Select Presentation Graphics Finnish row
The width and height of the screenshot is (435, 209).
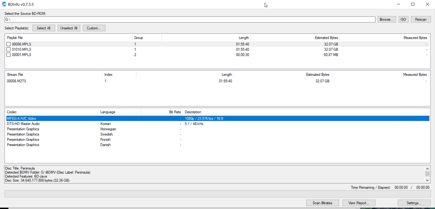217,140
